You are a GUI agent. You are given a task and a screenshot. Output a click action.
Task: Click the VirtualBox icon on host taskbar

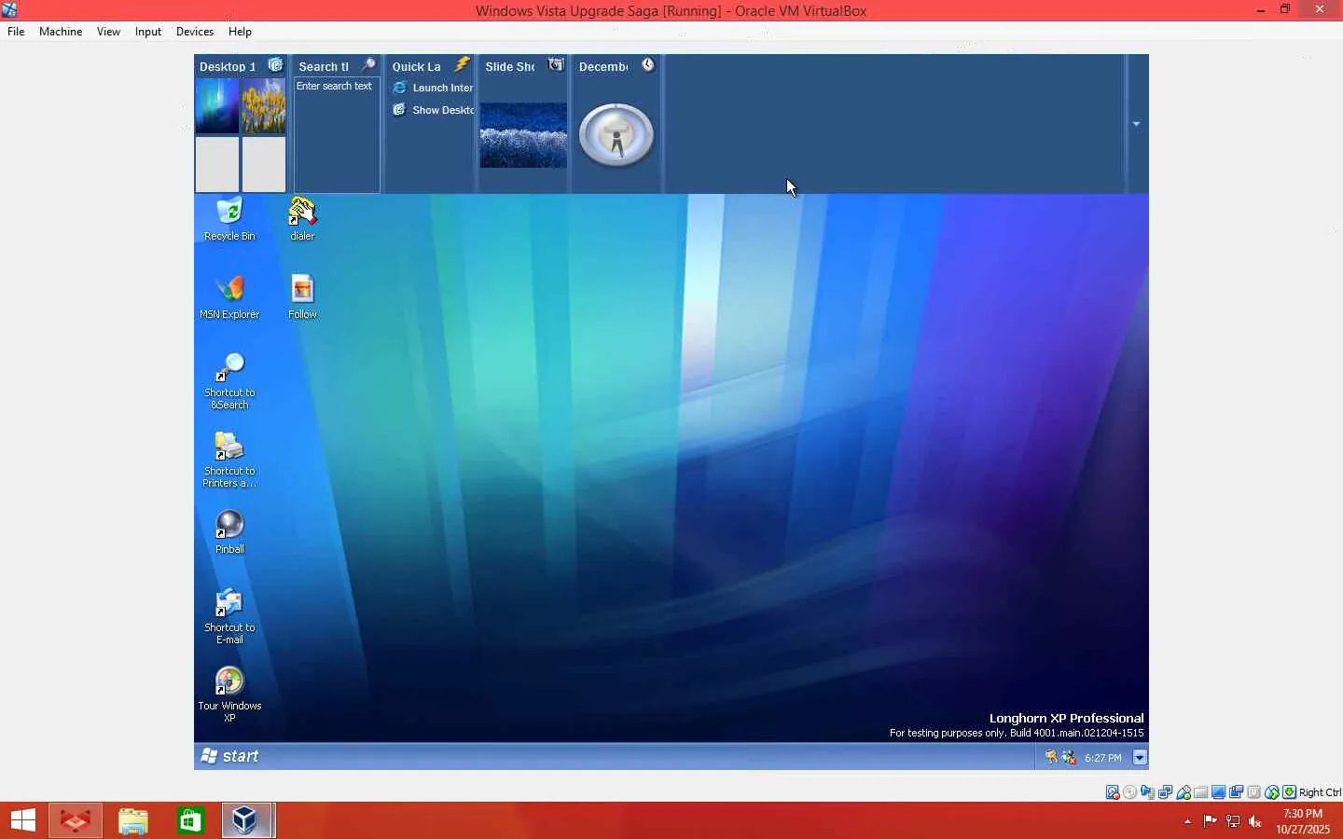[x=247, y=821]
